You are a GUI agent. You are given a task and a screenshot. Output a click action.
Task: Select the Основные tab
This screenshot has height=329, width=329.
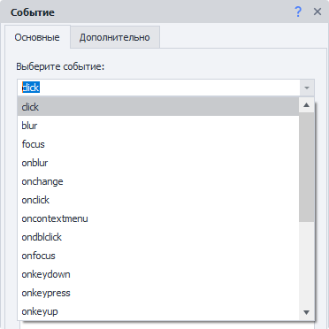point(37,37)
